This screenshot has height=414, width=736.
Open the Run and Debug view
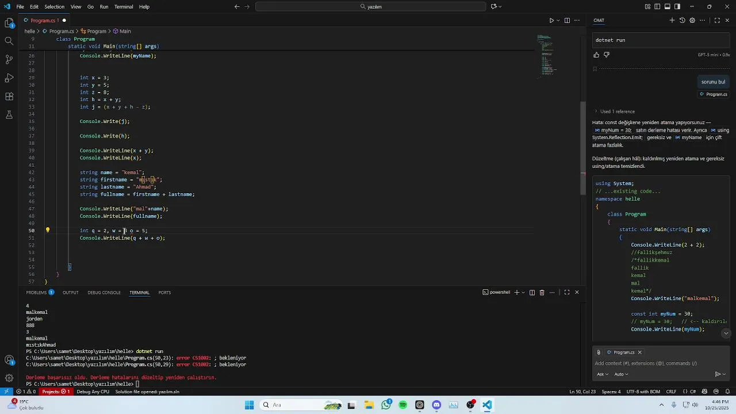[9, 78]
